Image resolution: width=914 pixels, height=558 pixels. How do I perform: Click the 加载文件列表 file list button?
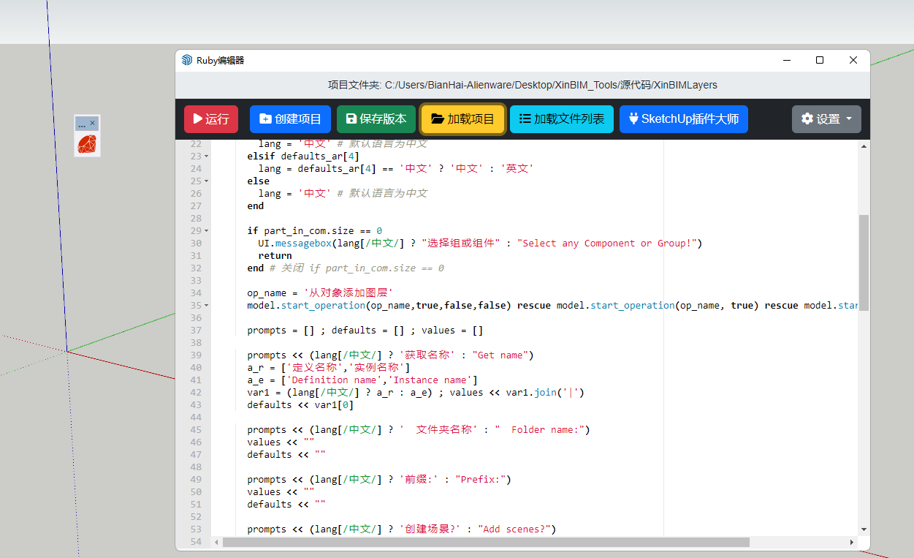click(x=561, y=119)
